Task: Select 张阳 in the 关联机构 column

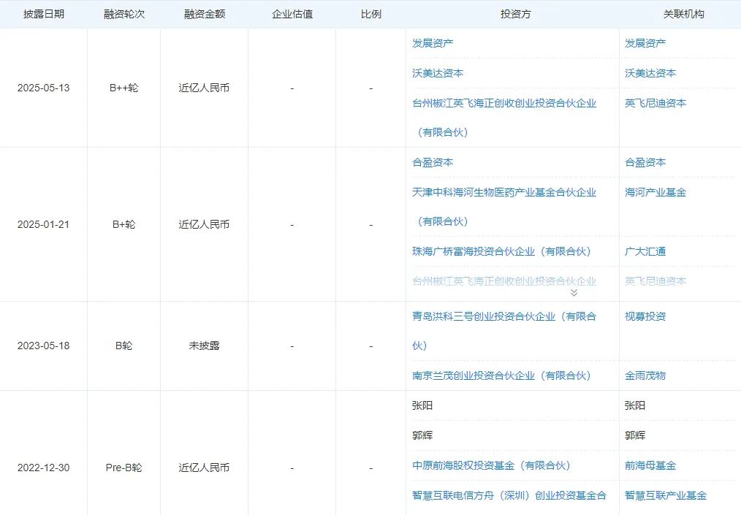Action: [x=634, y=405]
